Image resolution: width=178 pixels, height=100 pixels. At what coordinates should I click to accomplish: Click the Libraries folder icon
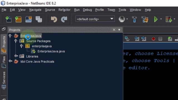[x=22, y=56]
